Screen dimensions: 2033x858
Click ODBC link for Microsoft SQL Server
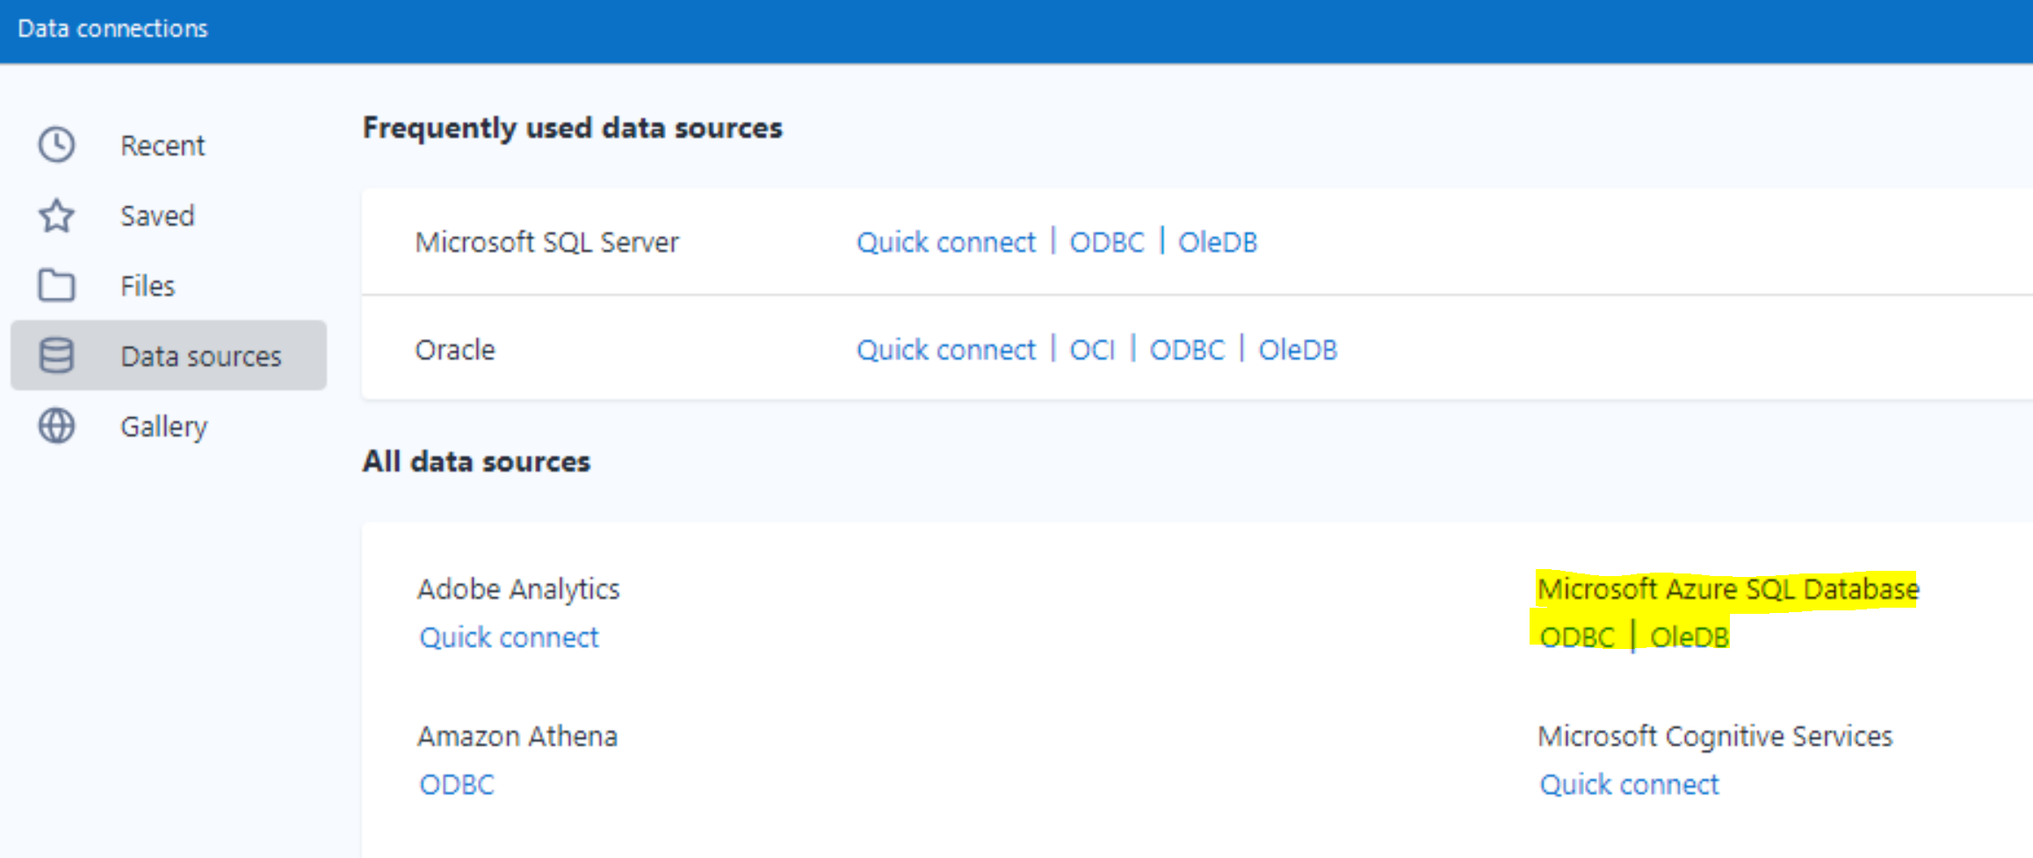(1106, 242)
